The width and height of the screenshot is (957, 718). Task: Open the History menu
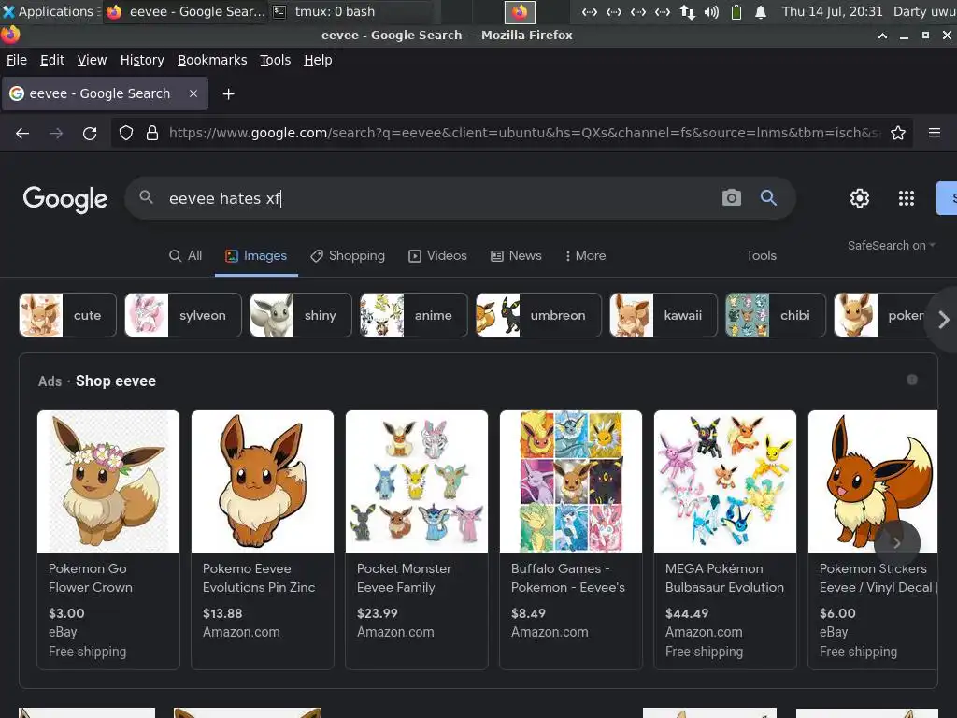pos(142,60)
